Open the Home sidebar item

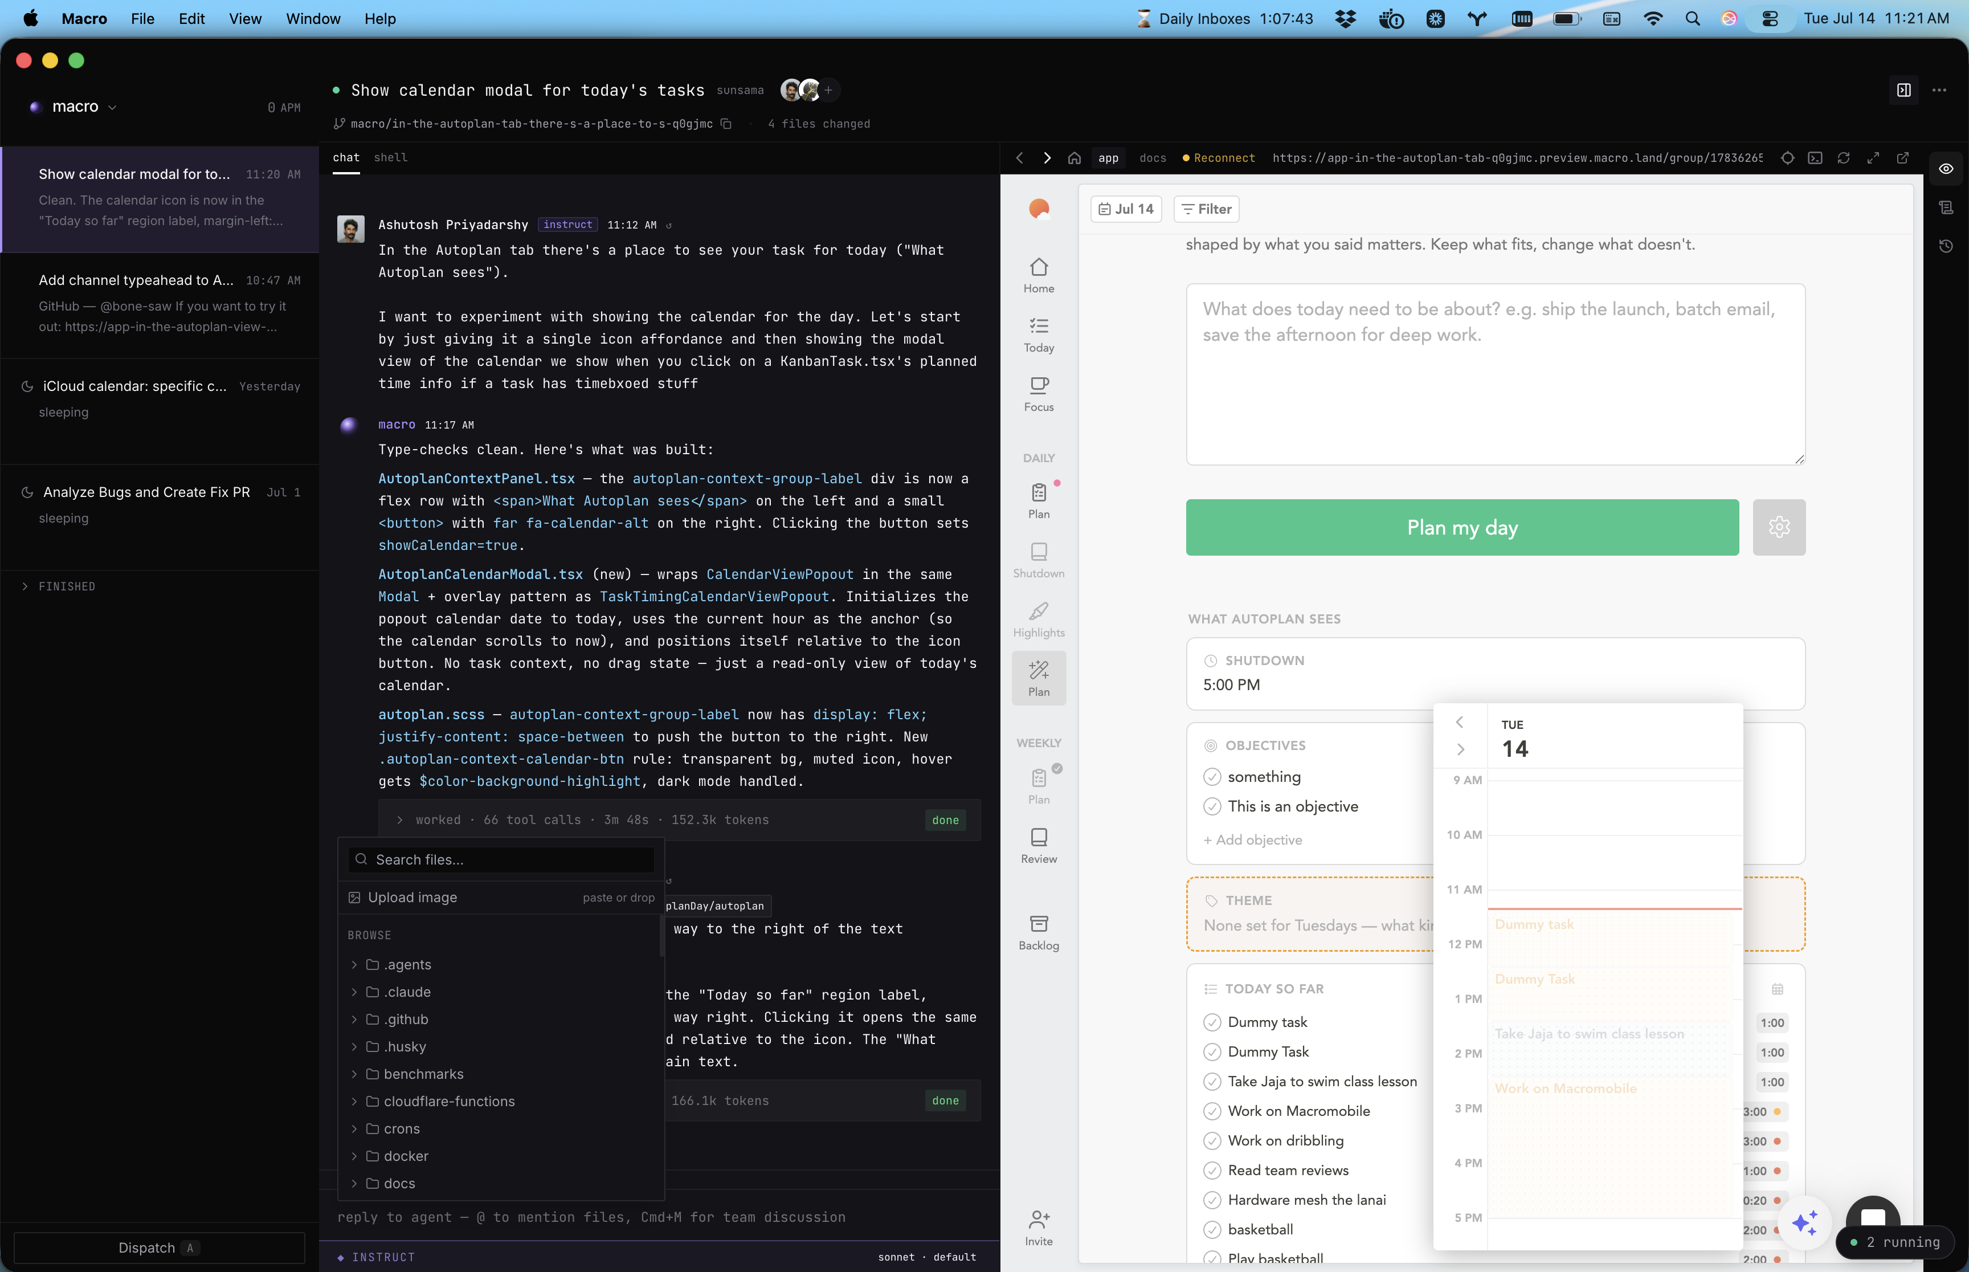point(1039,275)
